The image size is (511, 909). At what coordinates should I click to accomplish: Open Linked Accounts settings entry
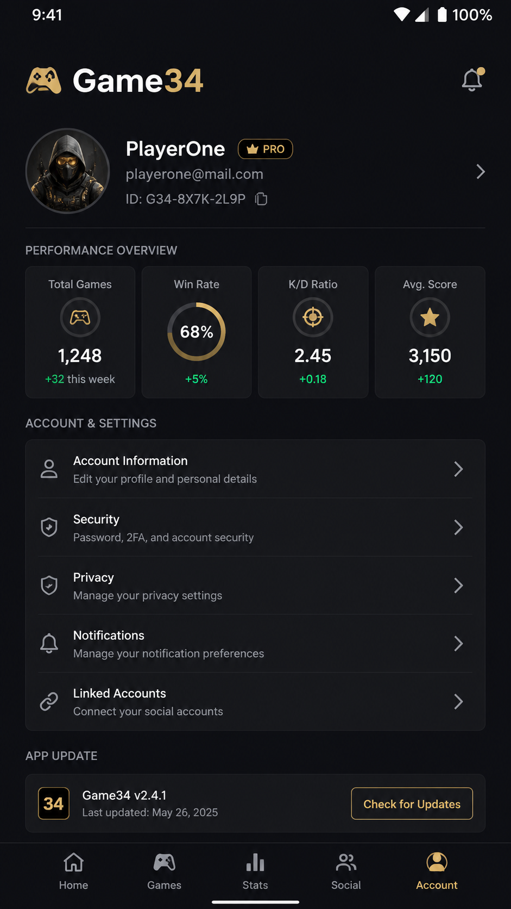click(x=255, y=702)
